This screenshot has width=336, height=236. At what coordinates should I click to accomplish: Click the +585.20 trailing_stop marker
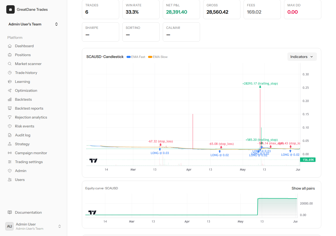coord(261,140)
